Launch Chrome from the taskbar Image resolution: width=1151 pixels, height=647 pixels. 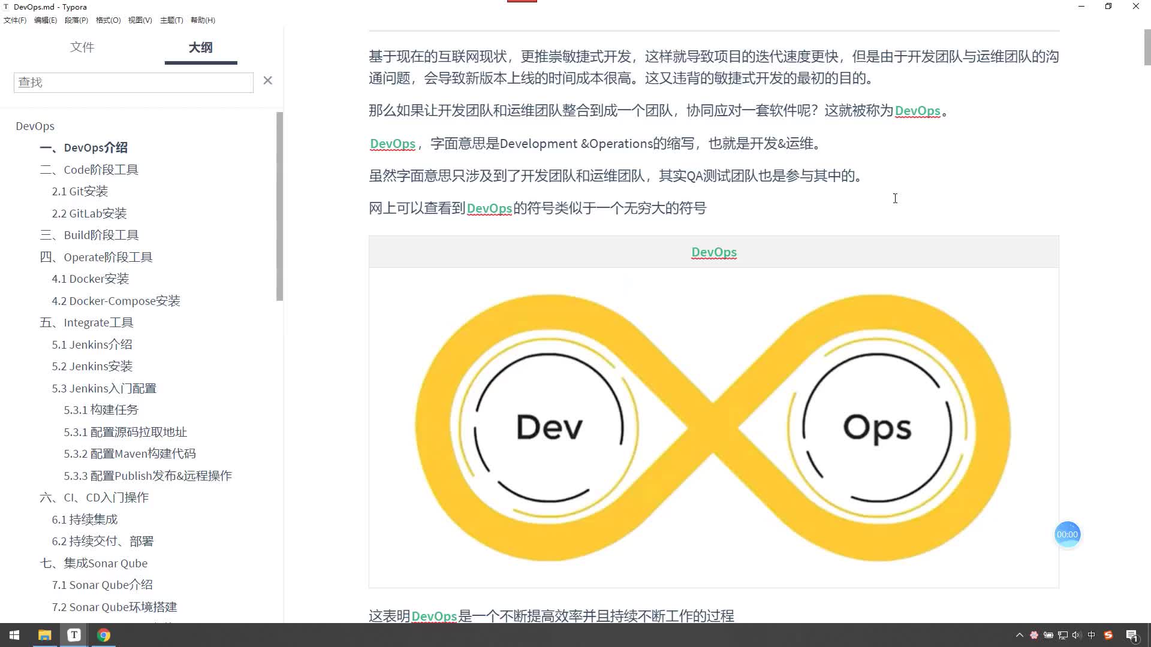(x=104, y=635)
